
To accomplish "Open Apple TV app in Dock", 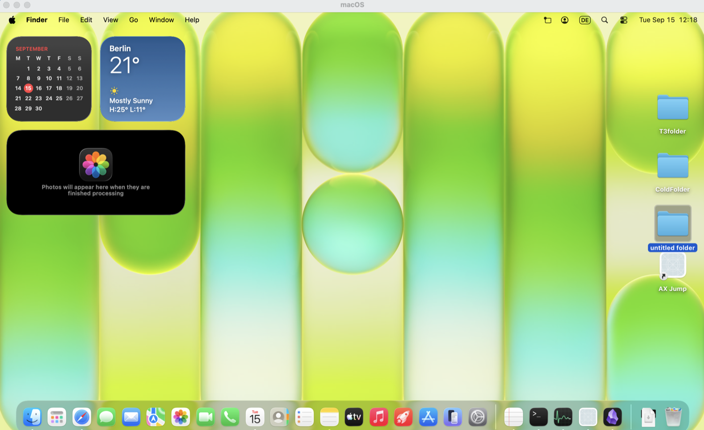I will (354, 417).
